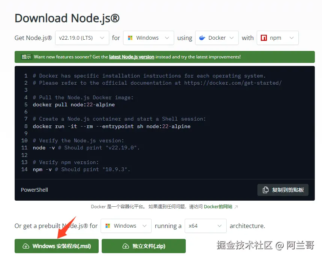Screen dimensions: 322x258
Task: Click the '# Create a Node.js container' comment line
Action: [119, 119]
